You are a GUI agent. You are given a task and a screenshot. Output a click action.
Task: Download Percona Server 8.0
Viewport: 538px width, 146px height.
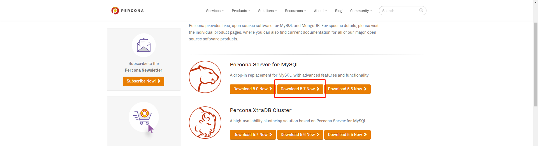(252, 89)
